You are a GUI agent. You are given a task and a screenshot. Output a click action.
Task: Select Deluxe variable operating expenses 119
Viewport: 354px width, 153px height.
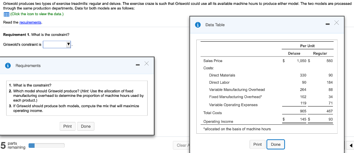pyautogui.click(x=304, y=103)
